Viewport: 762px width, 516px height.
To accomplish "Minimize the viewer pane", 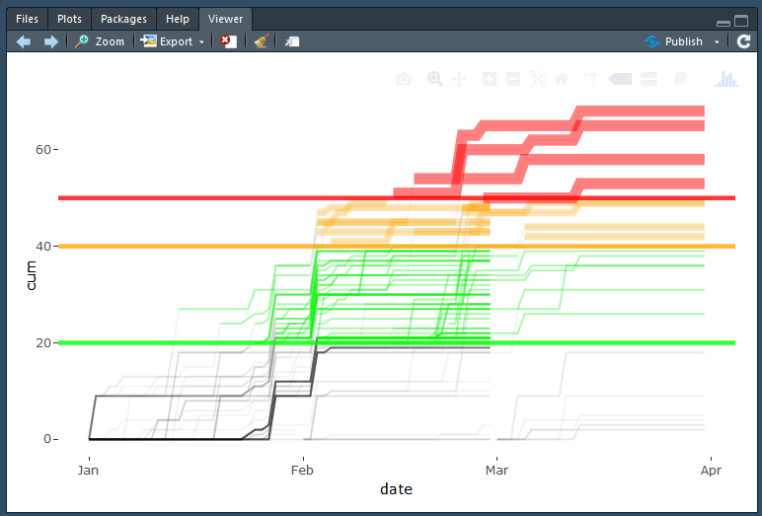I will click(x=724, y=23).
